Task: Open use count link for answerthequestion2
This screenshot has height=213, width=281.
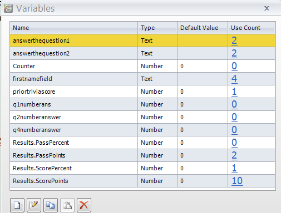Action: (234, 53)
